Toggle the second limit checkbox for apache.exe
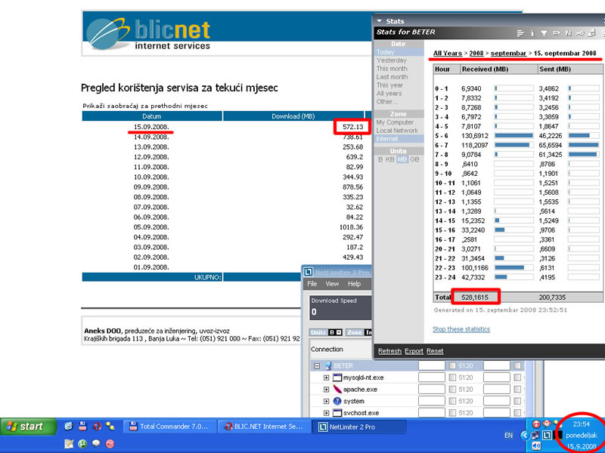Viewport: 605px width, 453px height. point(517,389)
